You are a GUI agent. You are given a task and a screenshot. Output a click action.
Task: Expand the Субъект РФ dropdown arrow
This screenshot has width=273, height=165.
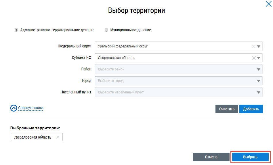pos(259,58)
